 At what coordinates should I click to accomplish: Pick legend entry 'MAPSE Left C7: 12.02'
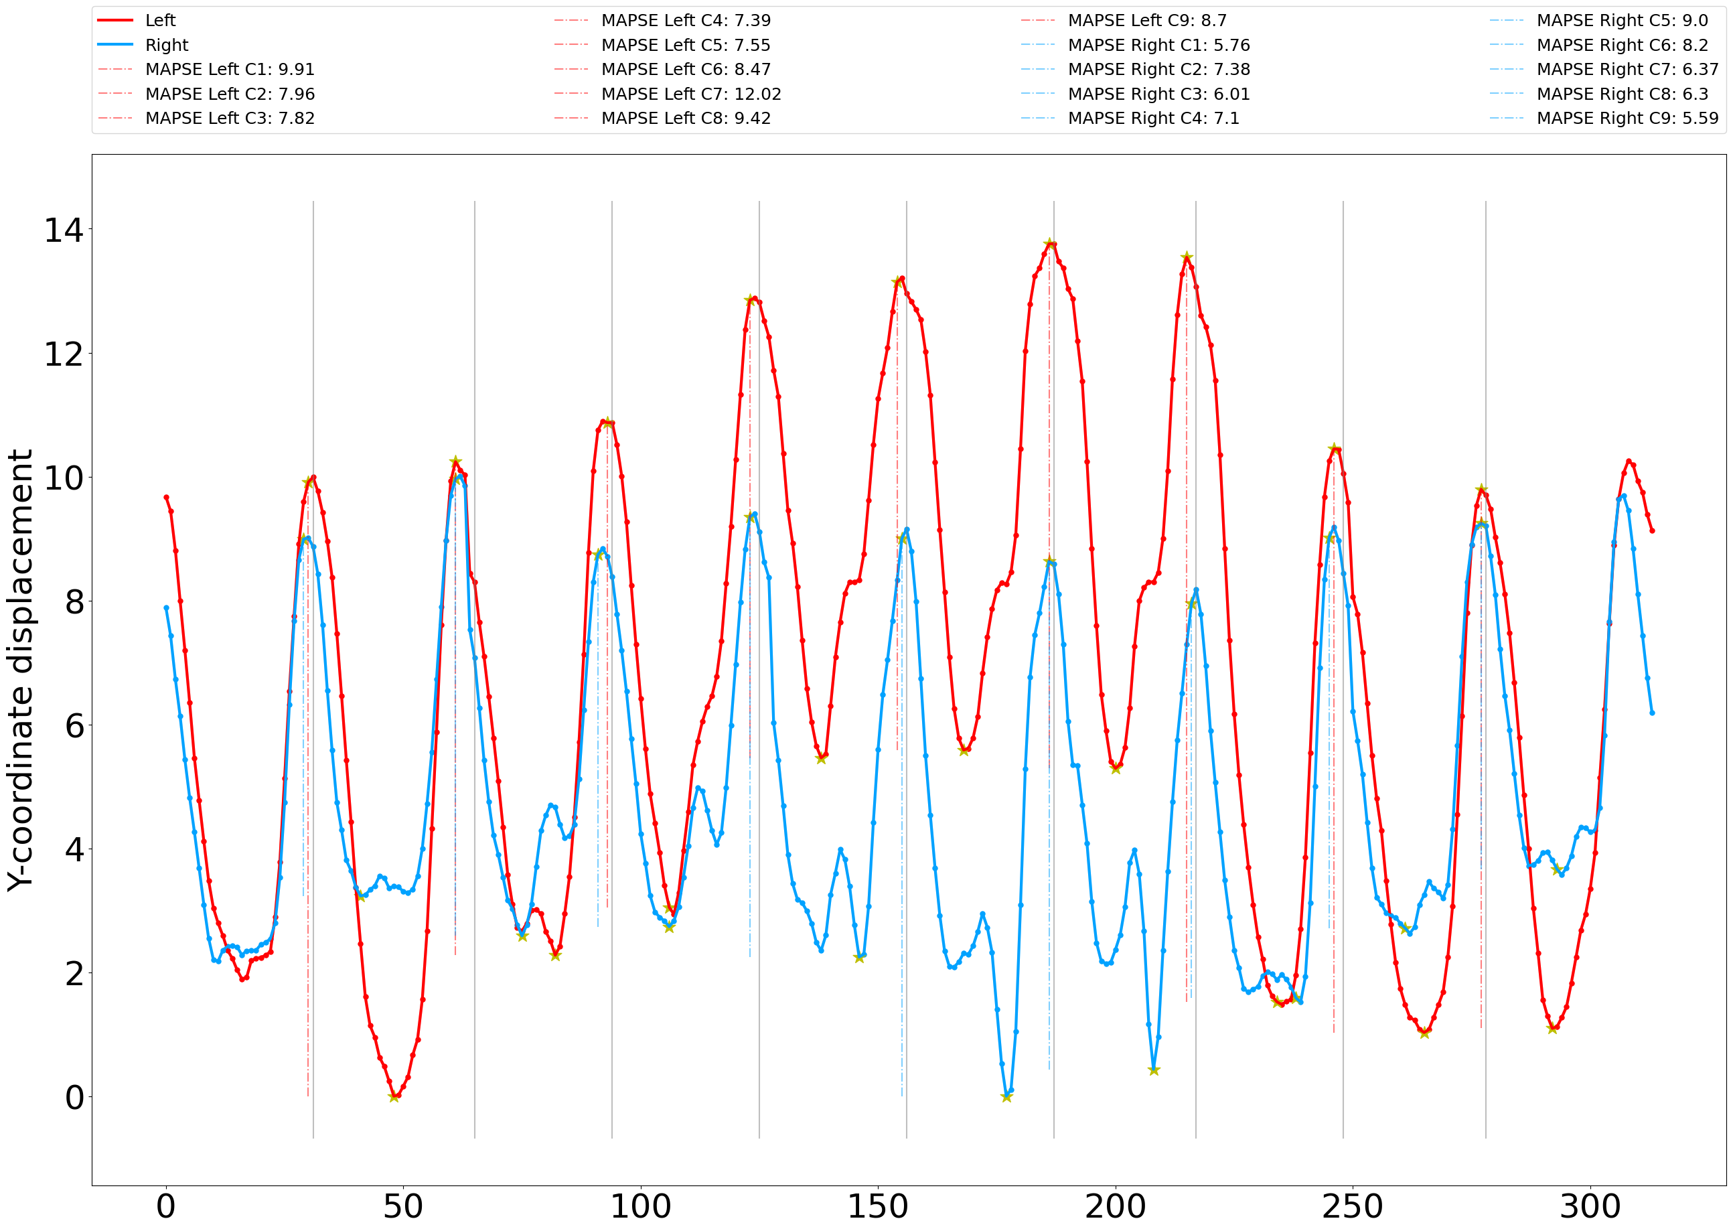(691, 94)
